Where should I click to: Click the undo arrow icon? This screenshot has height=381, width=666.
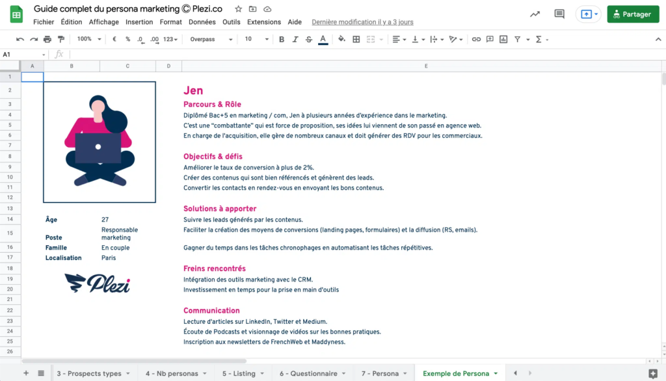point(20,39)
